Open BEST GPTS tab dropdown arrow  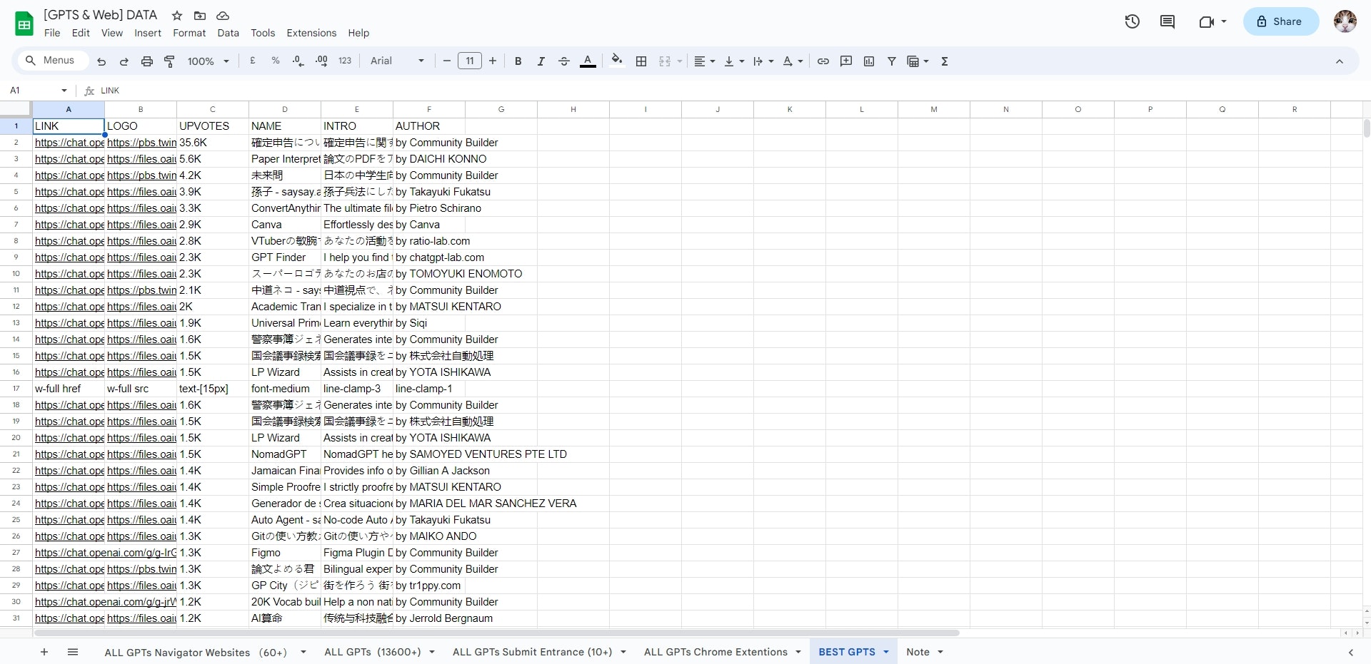click(x=886, y=652)
